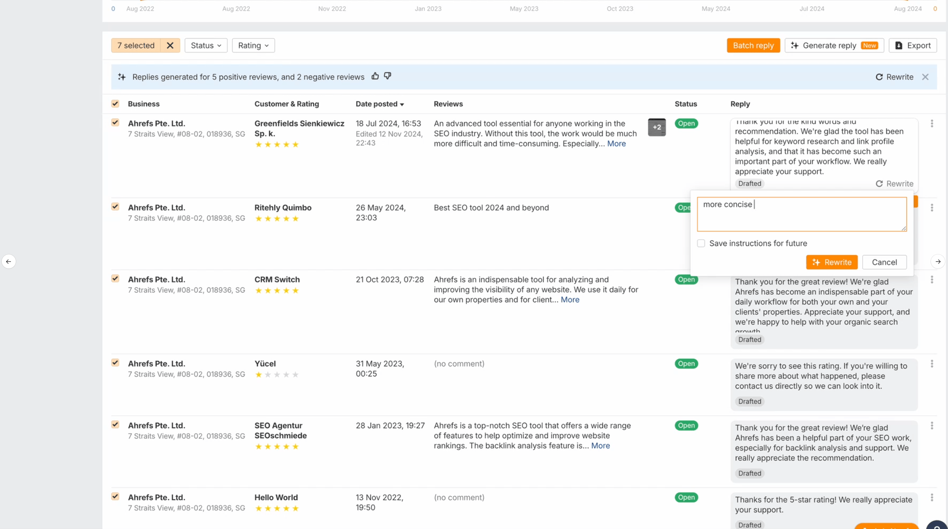Give thumbs up to generated replies

(x=375, y=76)
